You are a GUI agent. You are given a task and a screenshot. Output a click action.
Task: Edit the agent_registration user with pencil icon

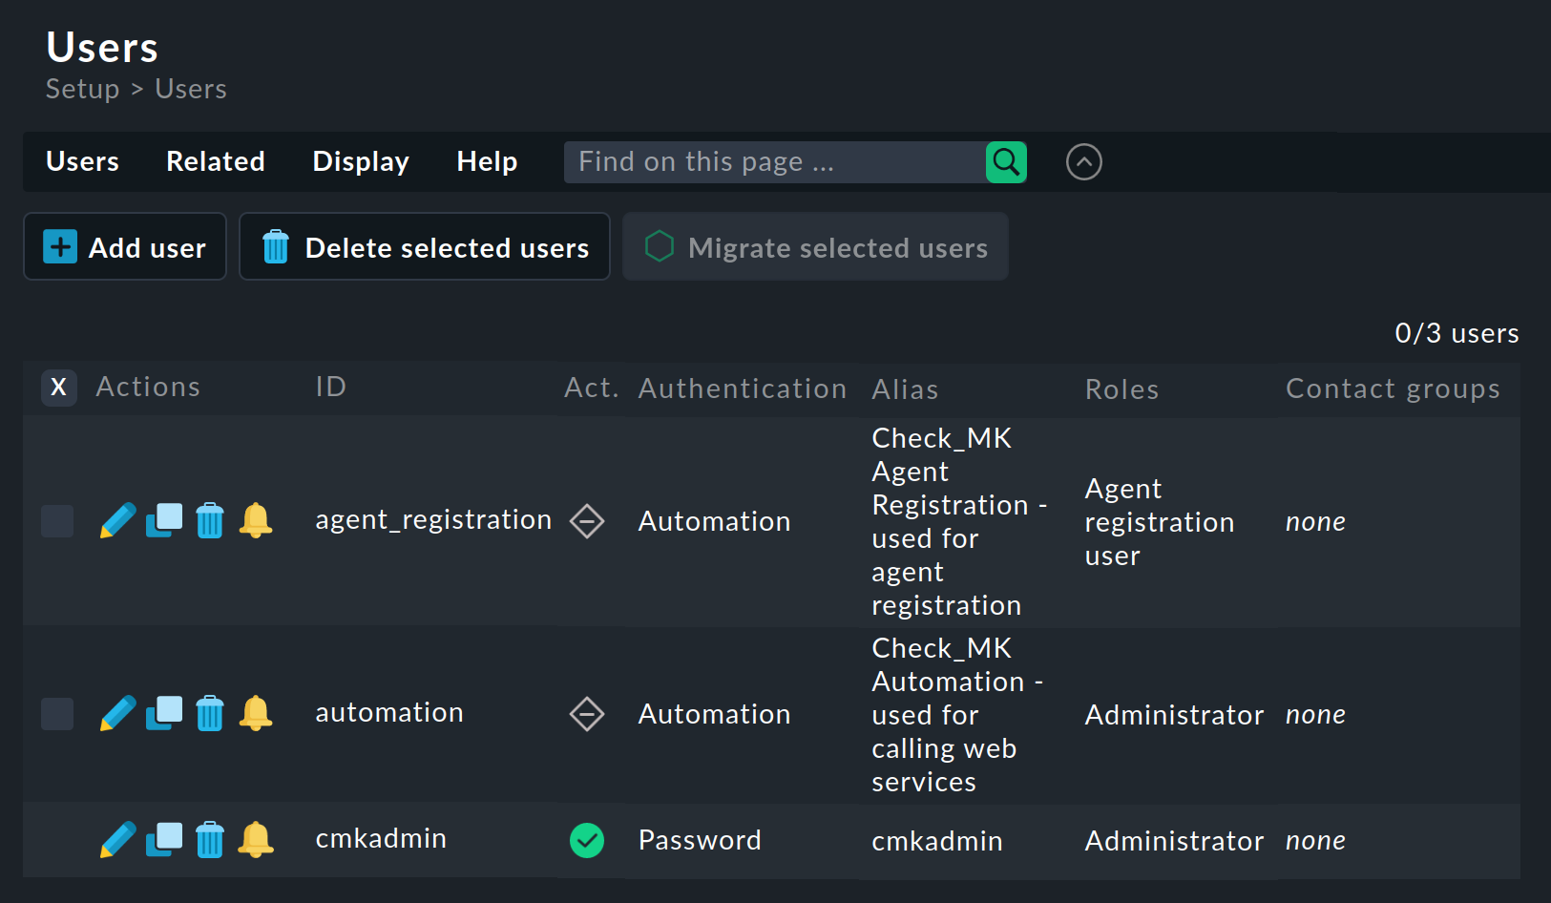click(x=118, y=520)
